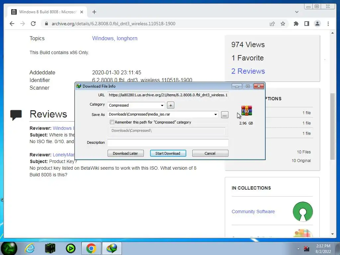Click into the Description input field

click(168, 142)
